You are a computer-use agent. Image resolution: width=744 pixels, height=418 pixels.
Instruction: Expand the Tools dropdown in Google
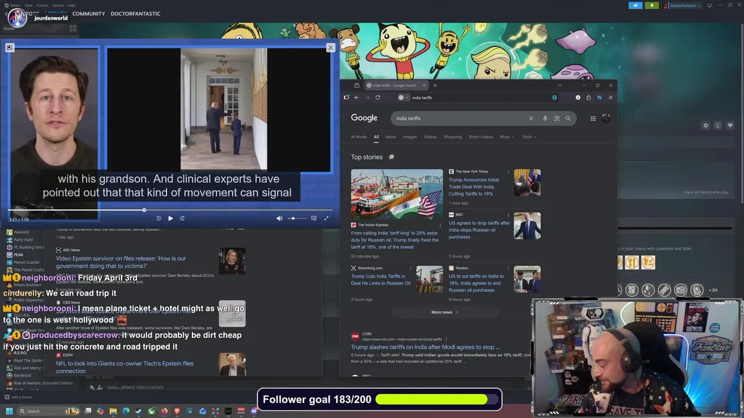coord(529,137)
